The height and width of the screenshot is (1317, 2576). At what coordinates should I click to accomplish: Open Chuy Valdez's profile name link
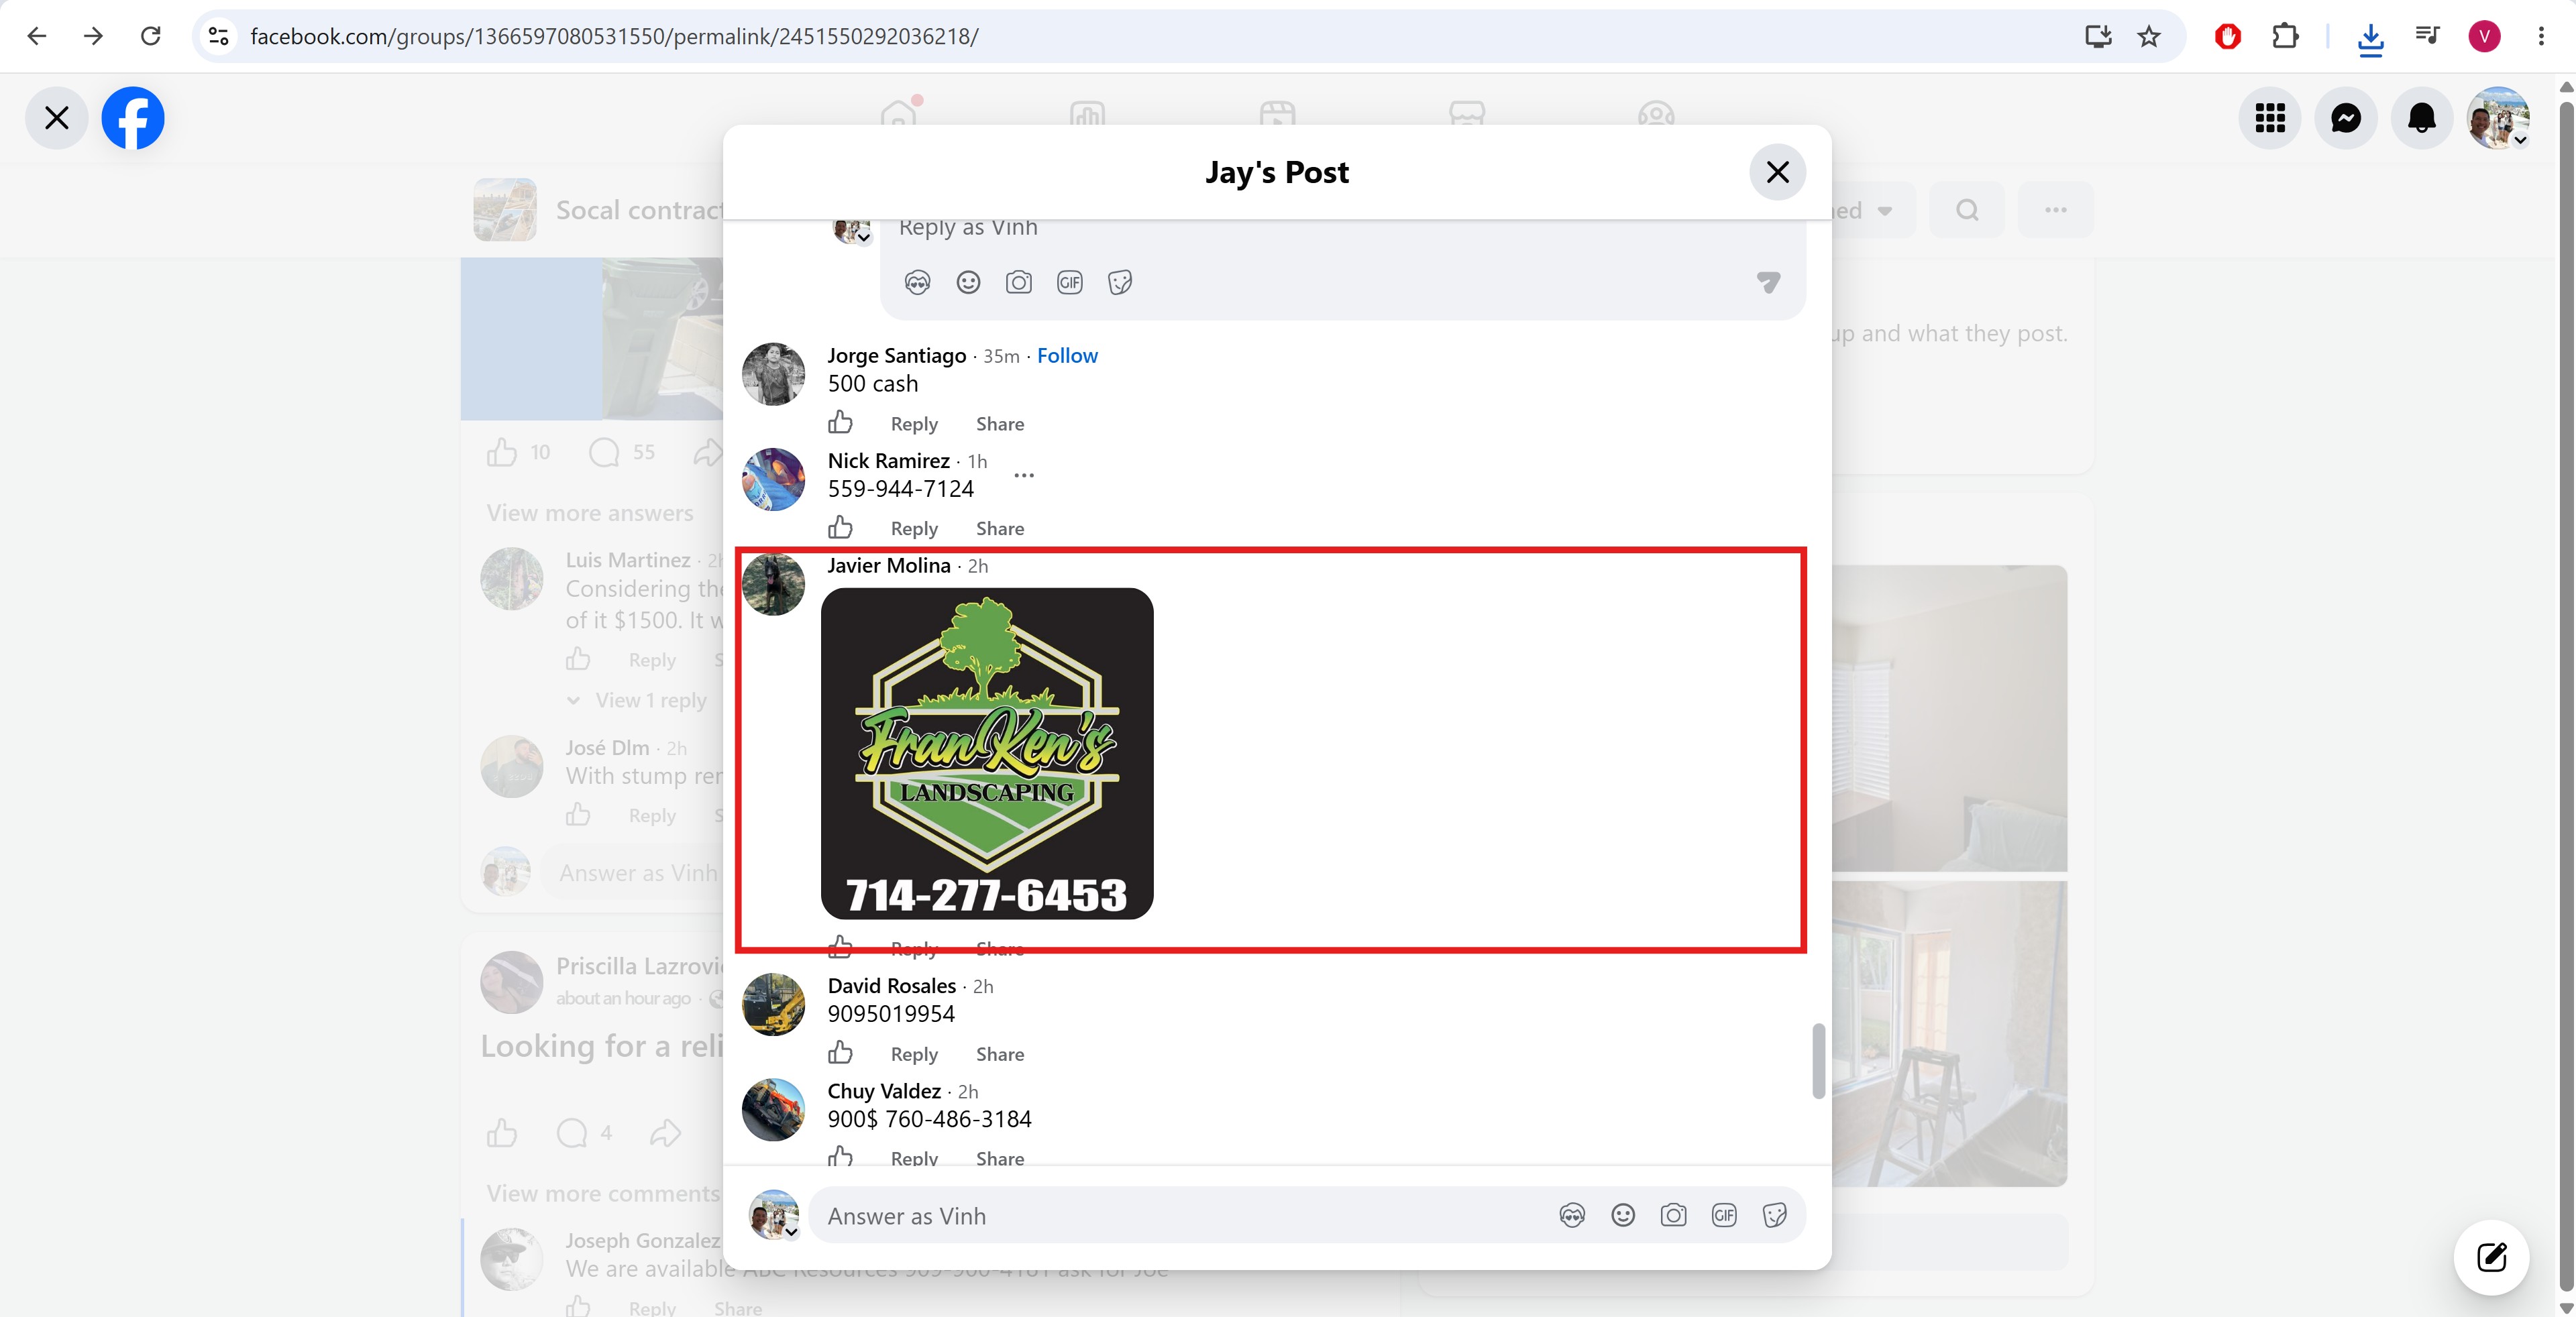coord(884,1091)
